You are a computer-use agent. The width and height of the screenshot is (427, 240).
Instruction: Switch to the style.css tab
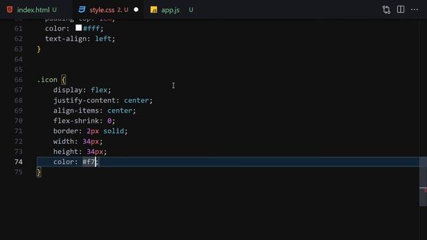[108, 10]
